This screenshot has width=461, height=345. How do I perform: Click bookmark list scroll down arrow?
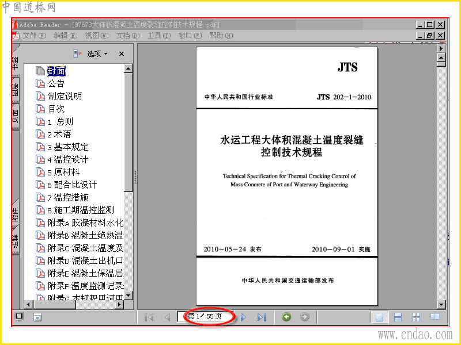(129, 295)
